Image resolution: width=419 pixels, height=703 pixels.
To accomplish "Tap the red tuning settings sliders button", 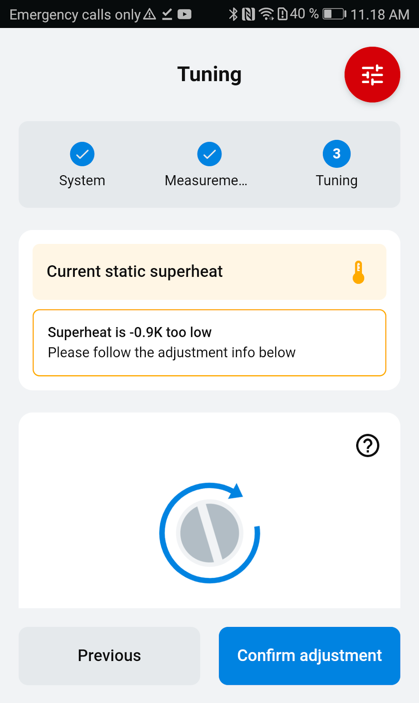I will click(x=372, y=75).
